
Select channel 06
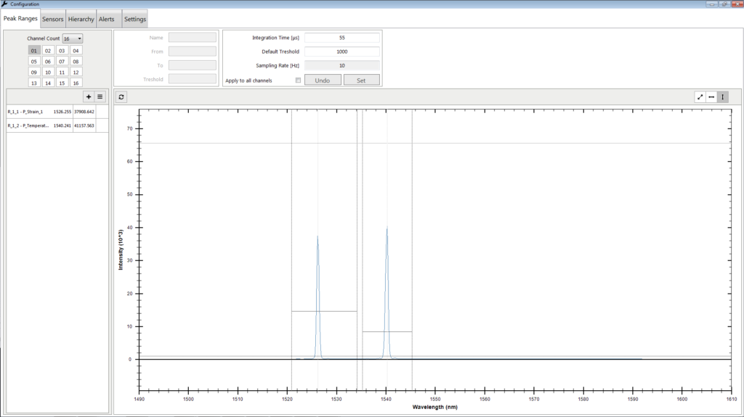click(x=48, y=61)
